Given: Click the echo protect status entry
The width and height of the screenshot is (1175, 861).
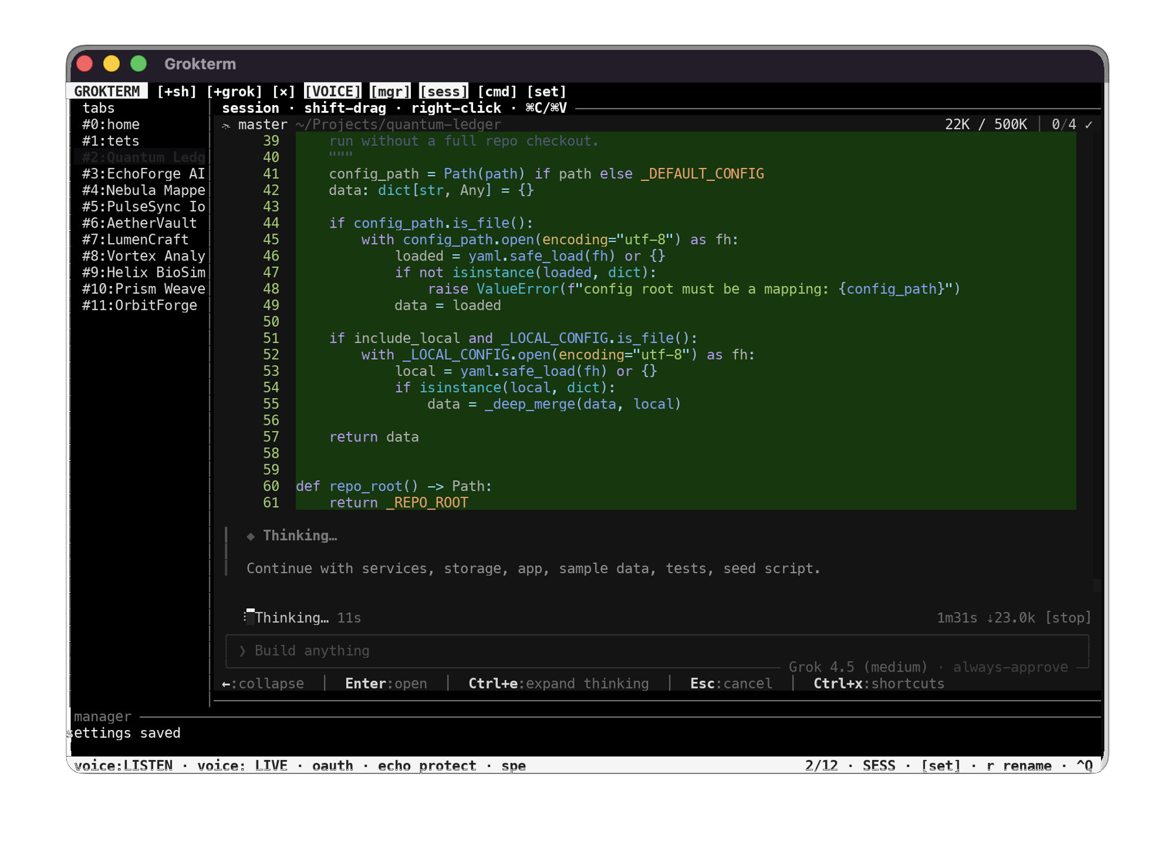Looking at the screenshot, I should pos(427,766).
